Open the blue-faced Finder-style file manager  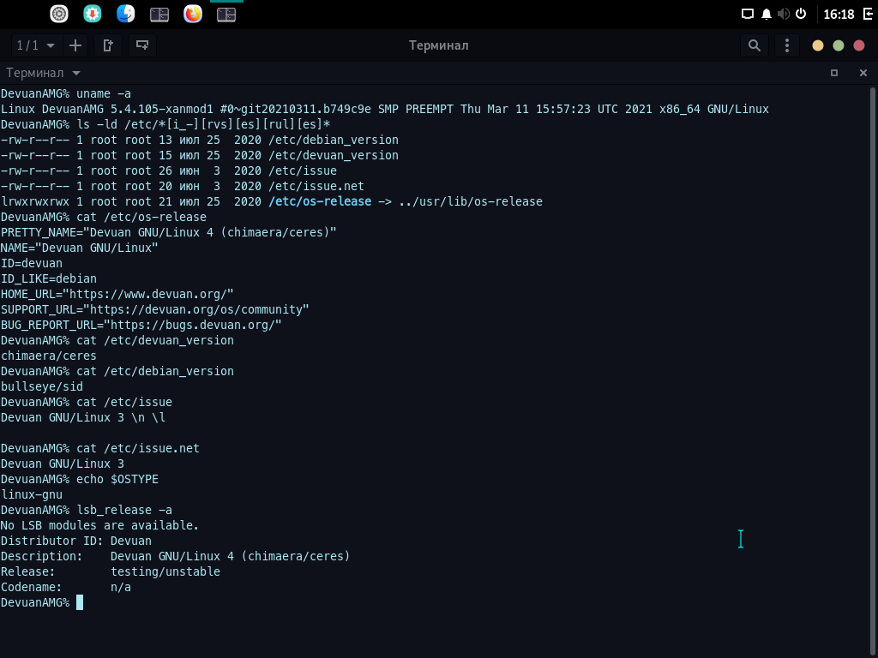125,14
